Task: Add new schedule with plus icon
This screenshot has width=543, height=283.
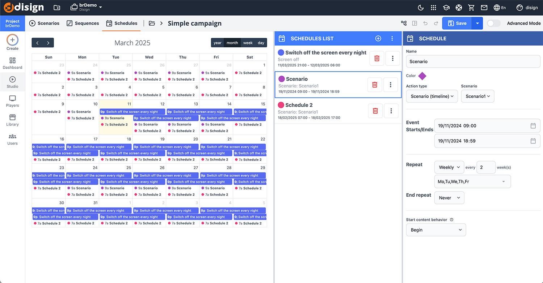Action: [x=378, y=38]
